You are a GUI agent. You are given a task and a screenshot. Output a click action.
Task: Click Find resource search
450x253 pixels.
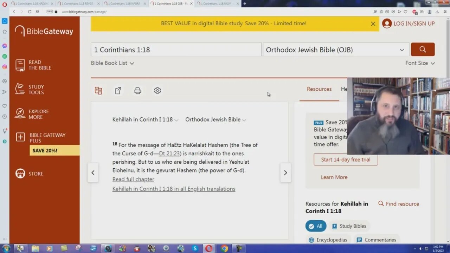point(399,204)
